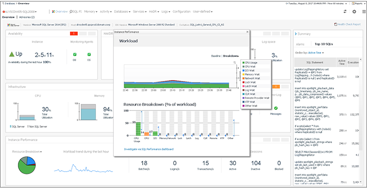
Task: Open the SQL PI magnifier icon
Action: click(71, 11)
